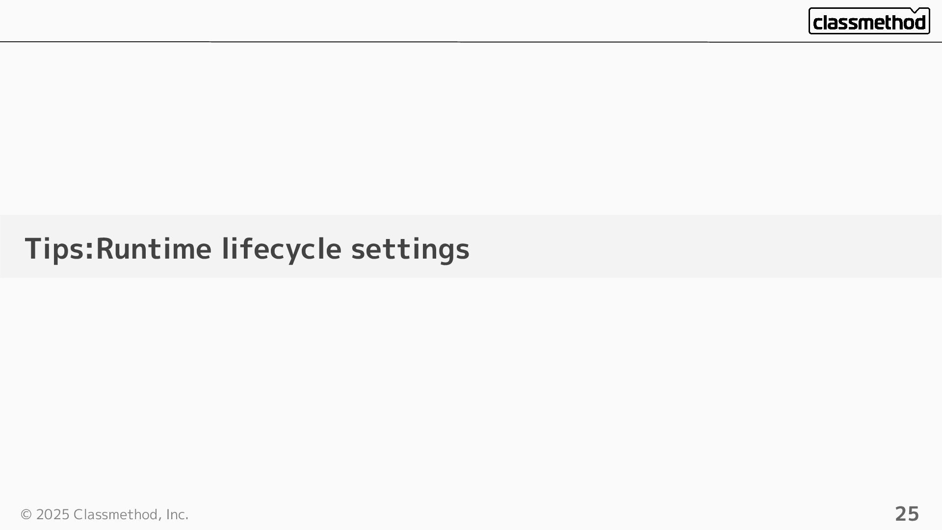Click the year "2025" in the footer

[x=52, y=514]
